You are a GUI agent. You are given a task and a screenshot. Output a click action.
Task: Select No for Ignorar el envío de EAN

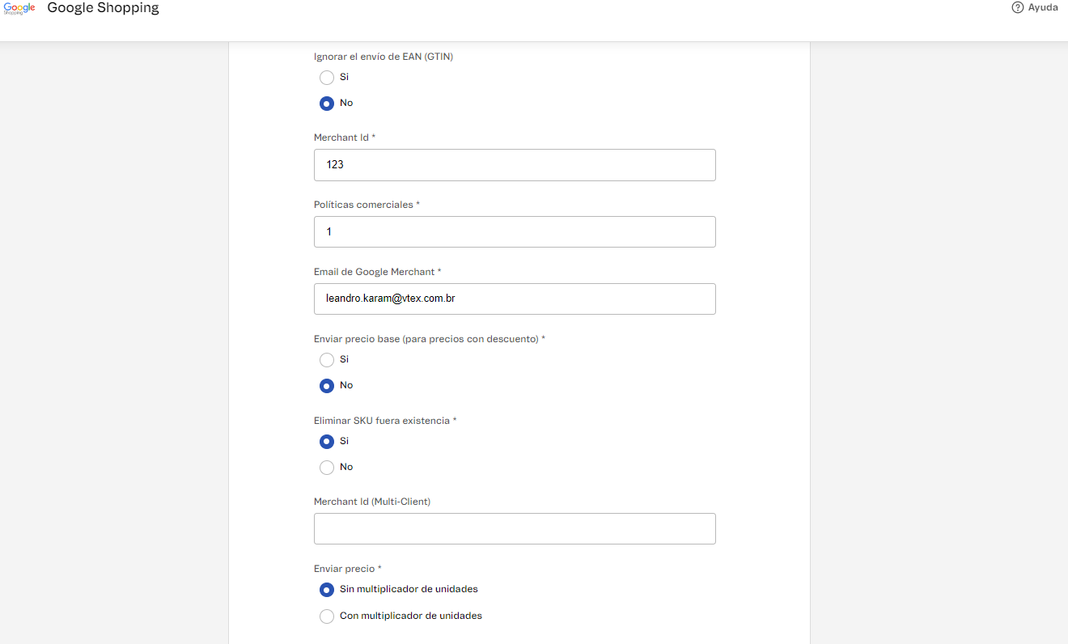click(327, 104)
